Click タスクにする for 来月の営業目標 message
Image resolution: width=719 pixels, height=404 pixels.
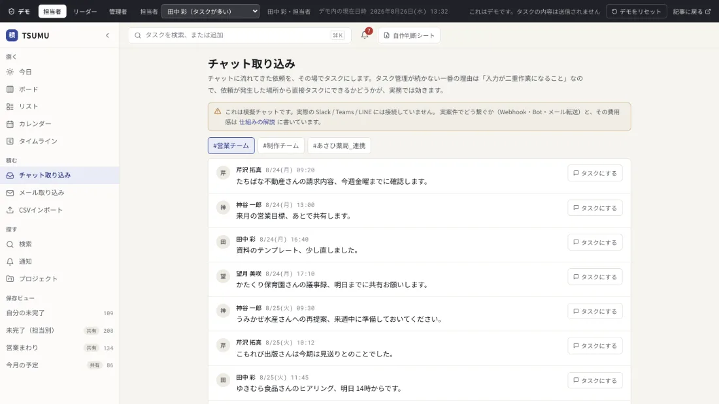click(x=595, y=208)
